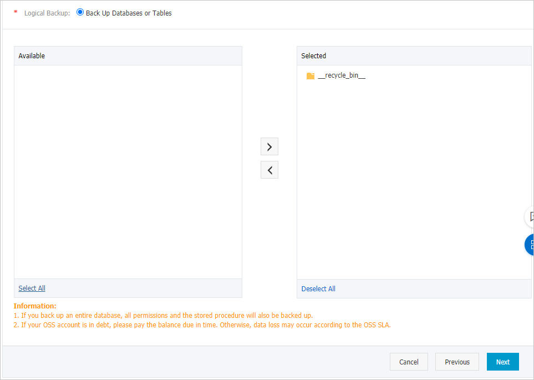Image resolution: width=534 pixels, height=380 pixels.
Task: Click the __recycle_bin__ database entry
Action: click(x=342, y=75)
